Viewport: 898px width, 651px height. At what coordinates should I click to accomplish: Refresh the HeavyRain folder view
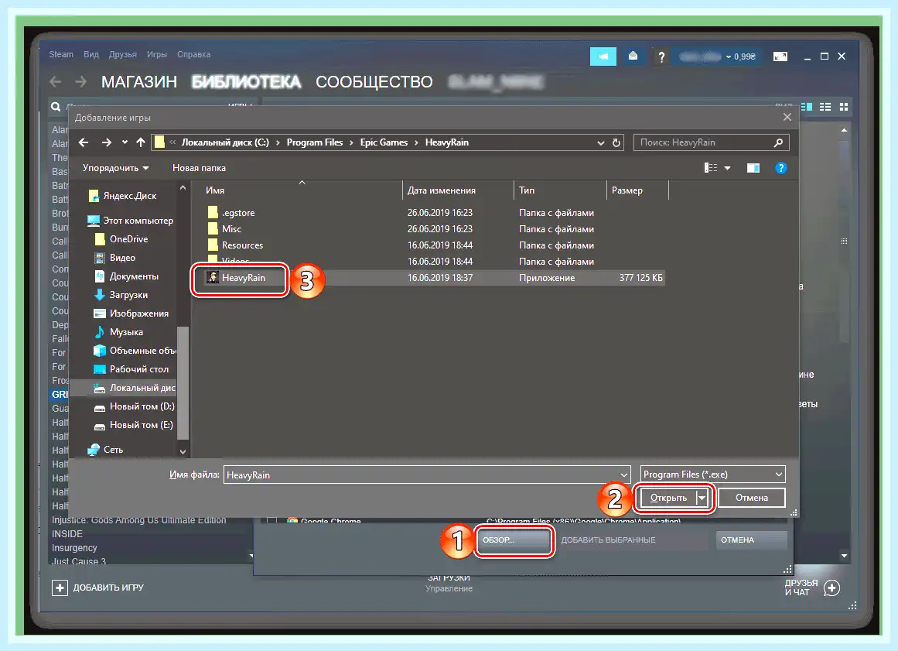pyautogui.click(x=616, y=142)
